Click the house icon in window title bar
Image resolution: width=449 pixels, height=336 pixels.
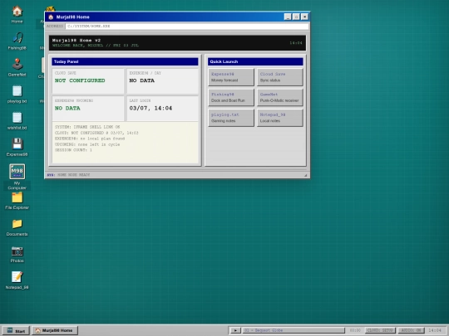(51, 17)
